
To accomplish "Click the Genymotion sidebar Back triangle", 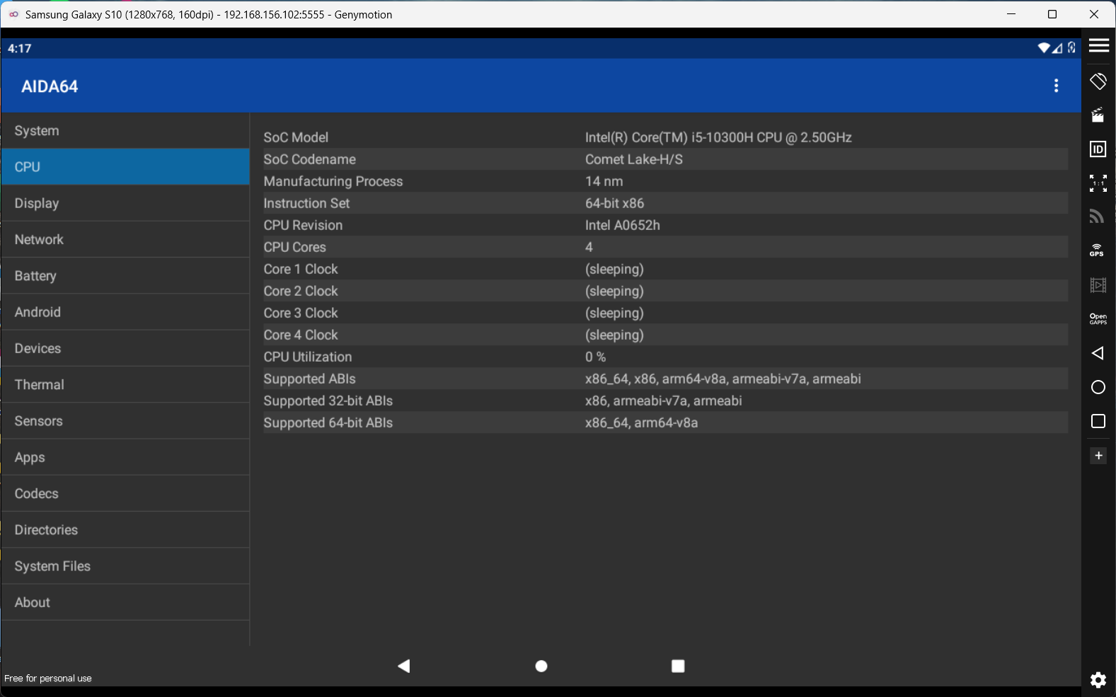I will click(1098, 353).
